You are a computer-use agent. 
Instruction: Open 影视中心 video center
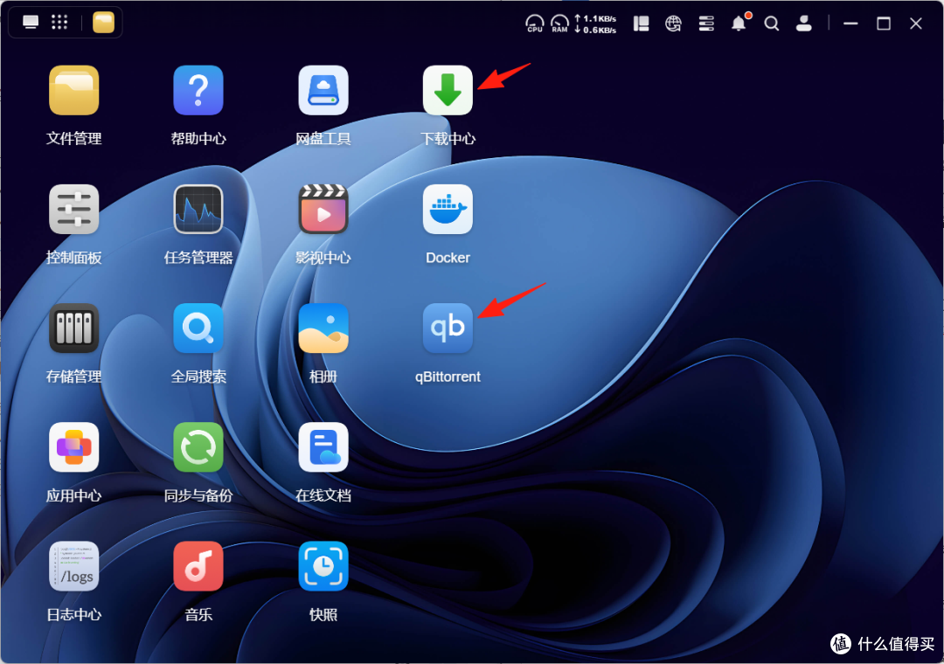click(323, 209)
